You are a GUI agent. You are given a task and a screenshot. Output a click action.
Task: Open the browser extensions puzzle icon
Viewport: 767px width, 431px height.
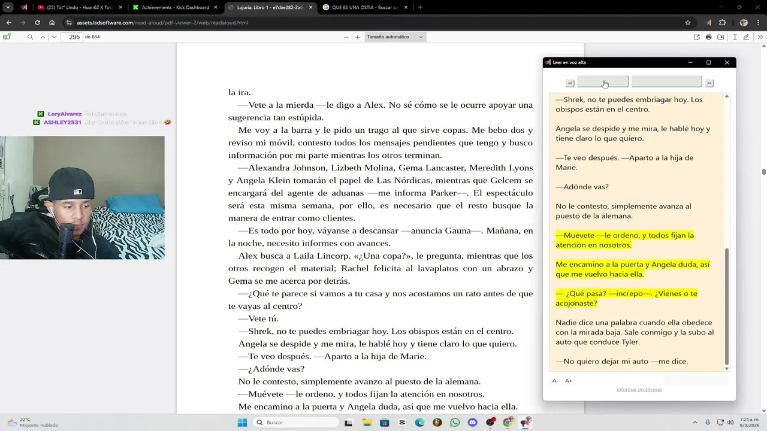[723, 23]
